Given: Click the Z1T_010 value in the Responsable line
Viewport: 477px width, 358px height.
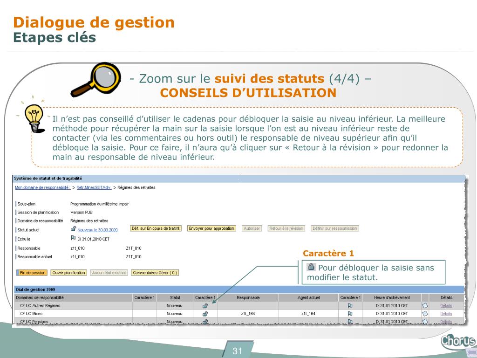Looking at the screenshot, I should (134, 248).
